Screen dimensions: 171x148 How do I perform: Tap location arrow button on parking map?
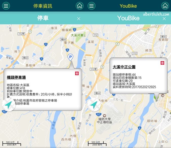[x=9, y=105]
